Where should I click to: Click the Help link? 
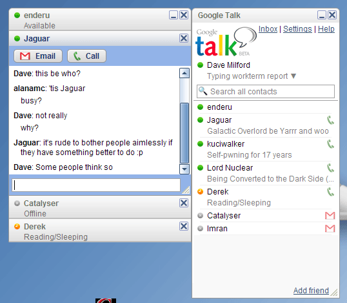coord(326,29)
